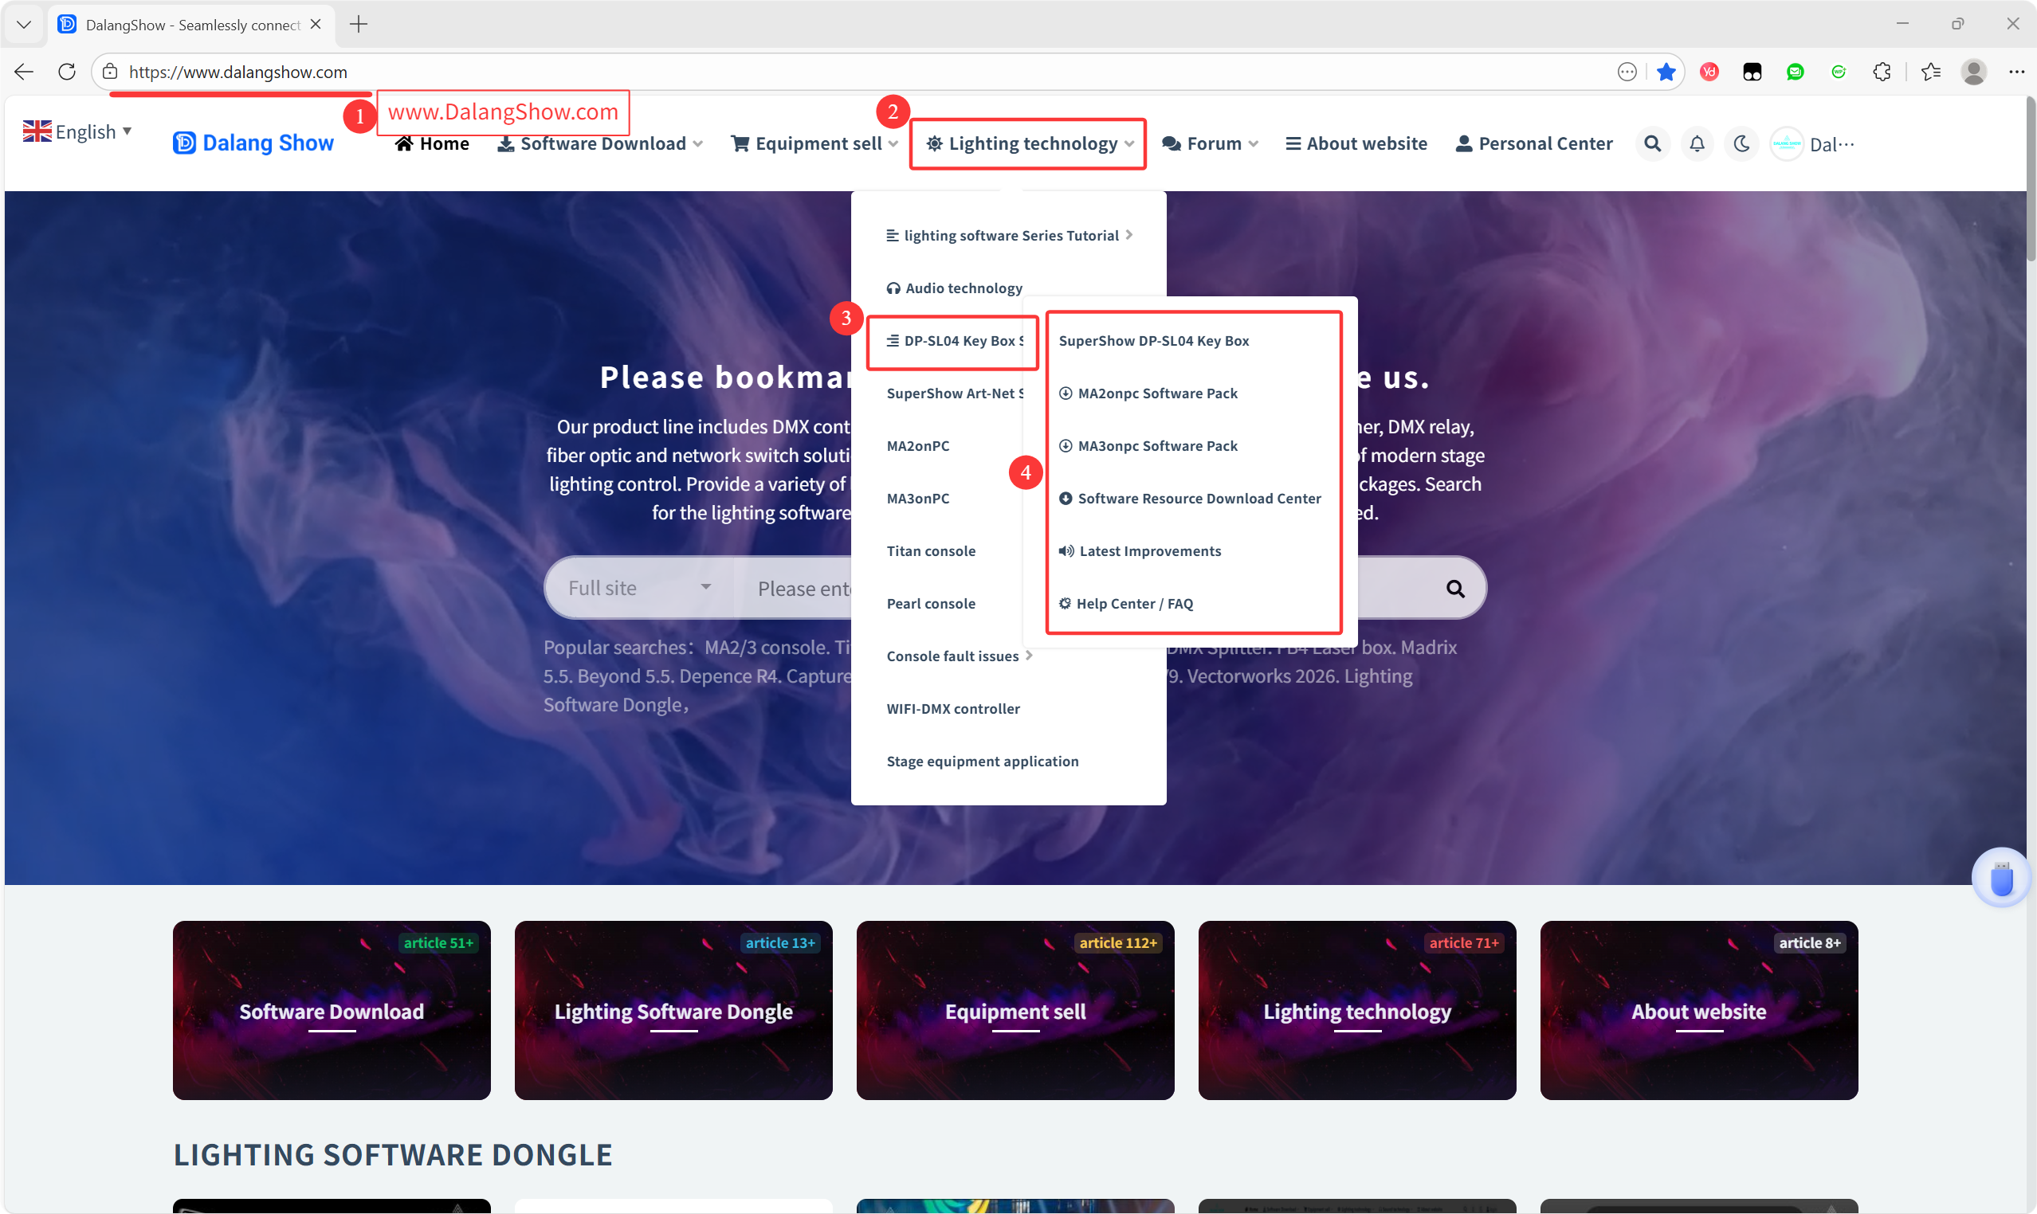Choose Titan console from the dropdown menu
The image size is (2037, 1214).
click(931, 550)
